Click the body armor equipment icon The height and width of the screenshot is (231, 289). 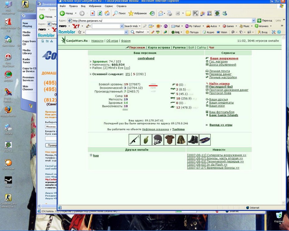pyautogui.click(x=170, y=140)
